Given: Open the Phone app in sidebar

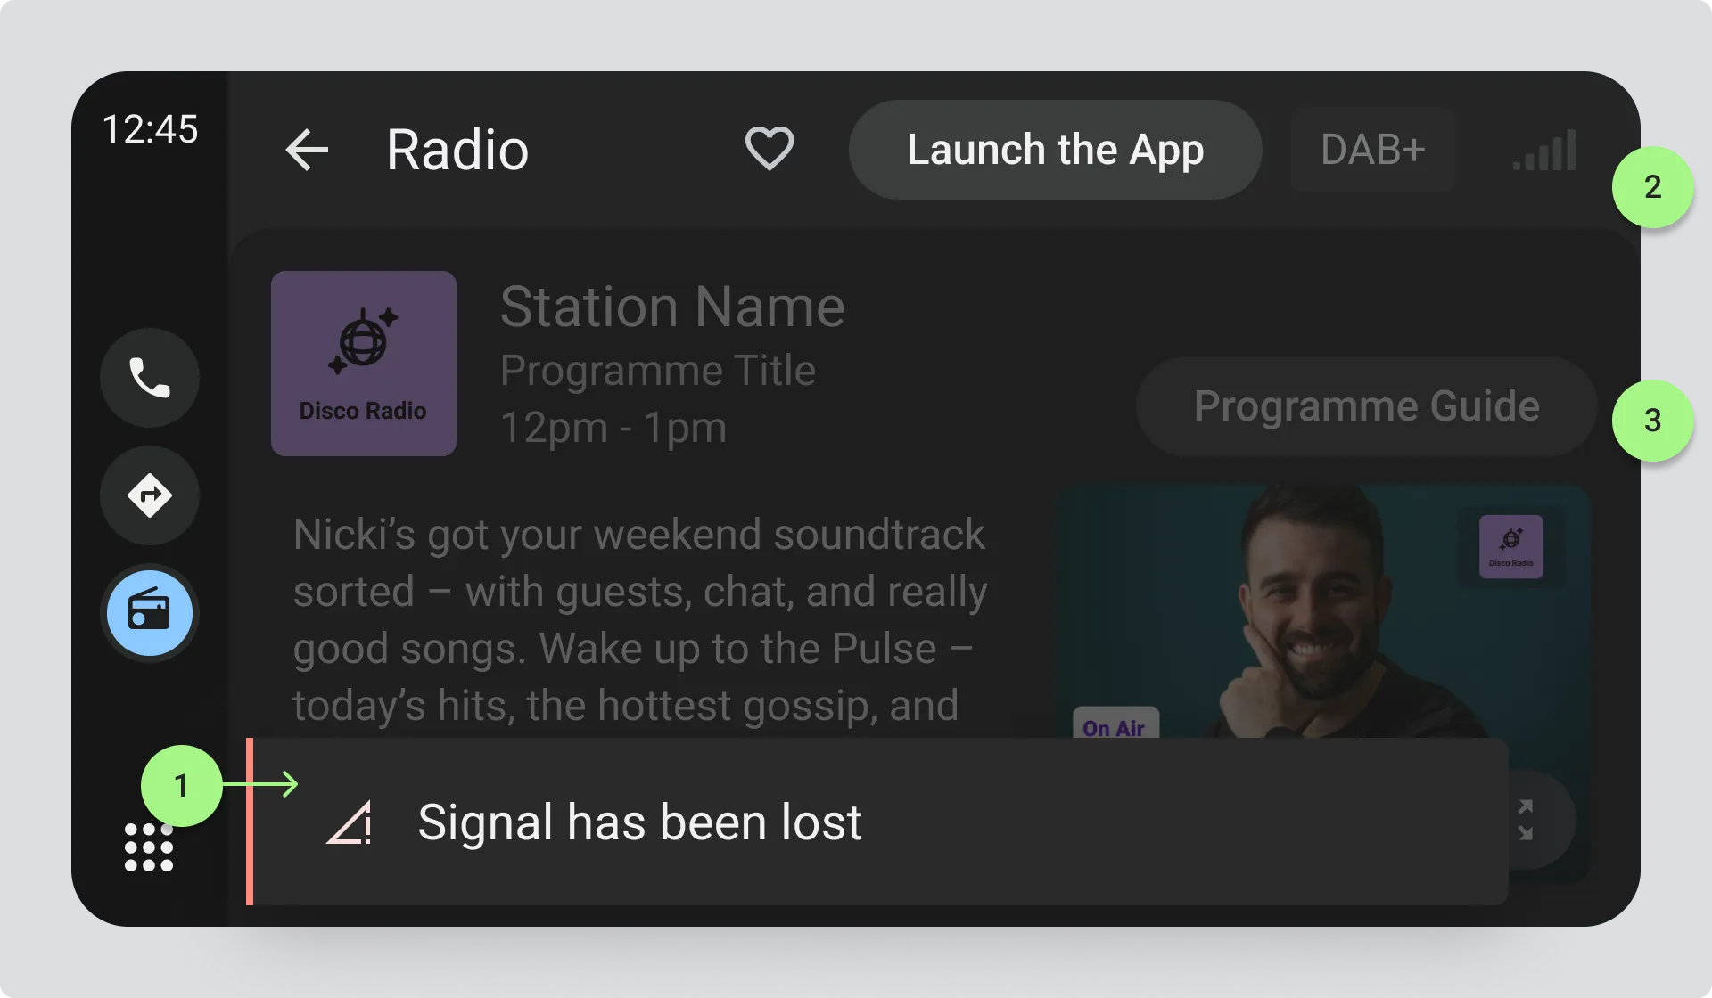Looking at the screenshot, I should tap(150, 378).
